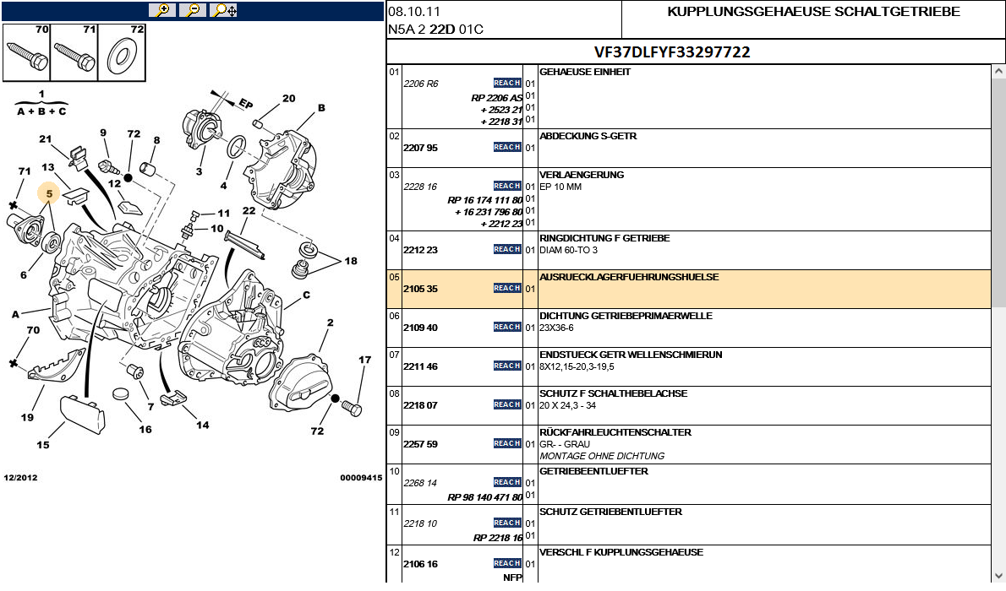Image resolution: width=1006 pixels, height=591 pixels.
Task: Click the parts list vertical scrollbar
Action: pos(998,321)
